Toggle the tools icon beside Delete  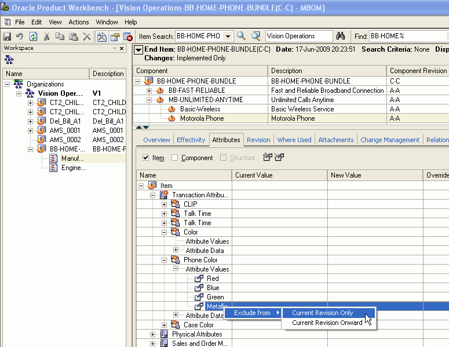pyautogui.click(x=101, y=37)
